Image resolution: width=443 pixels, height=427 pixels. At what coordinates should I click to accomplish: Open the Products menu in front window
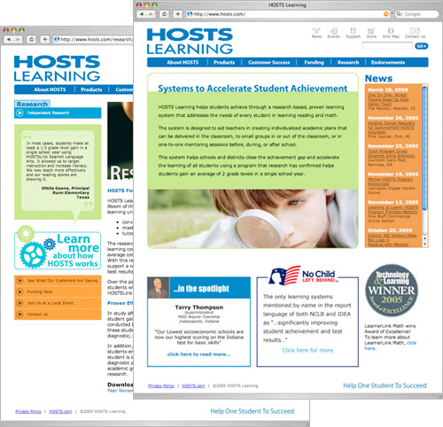(224, 62)
